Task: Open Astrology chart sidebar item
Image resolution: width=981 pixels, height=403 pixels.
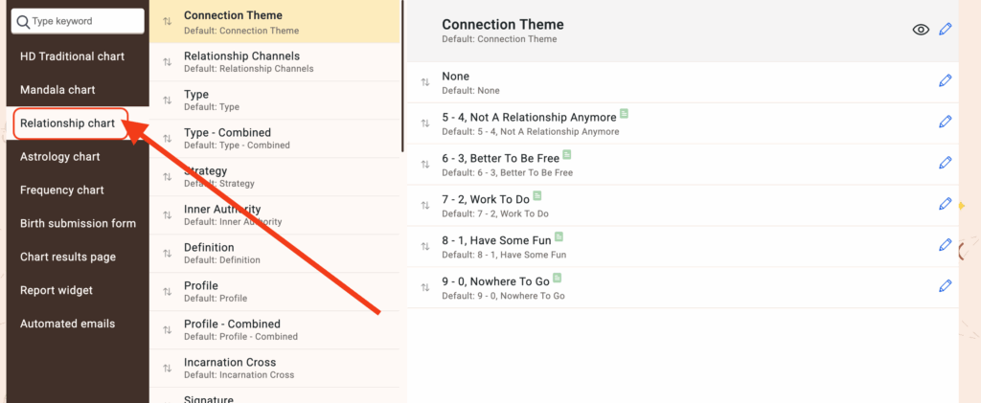Action: click(60, 157)
